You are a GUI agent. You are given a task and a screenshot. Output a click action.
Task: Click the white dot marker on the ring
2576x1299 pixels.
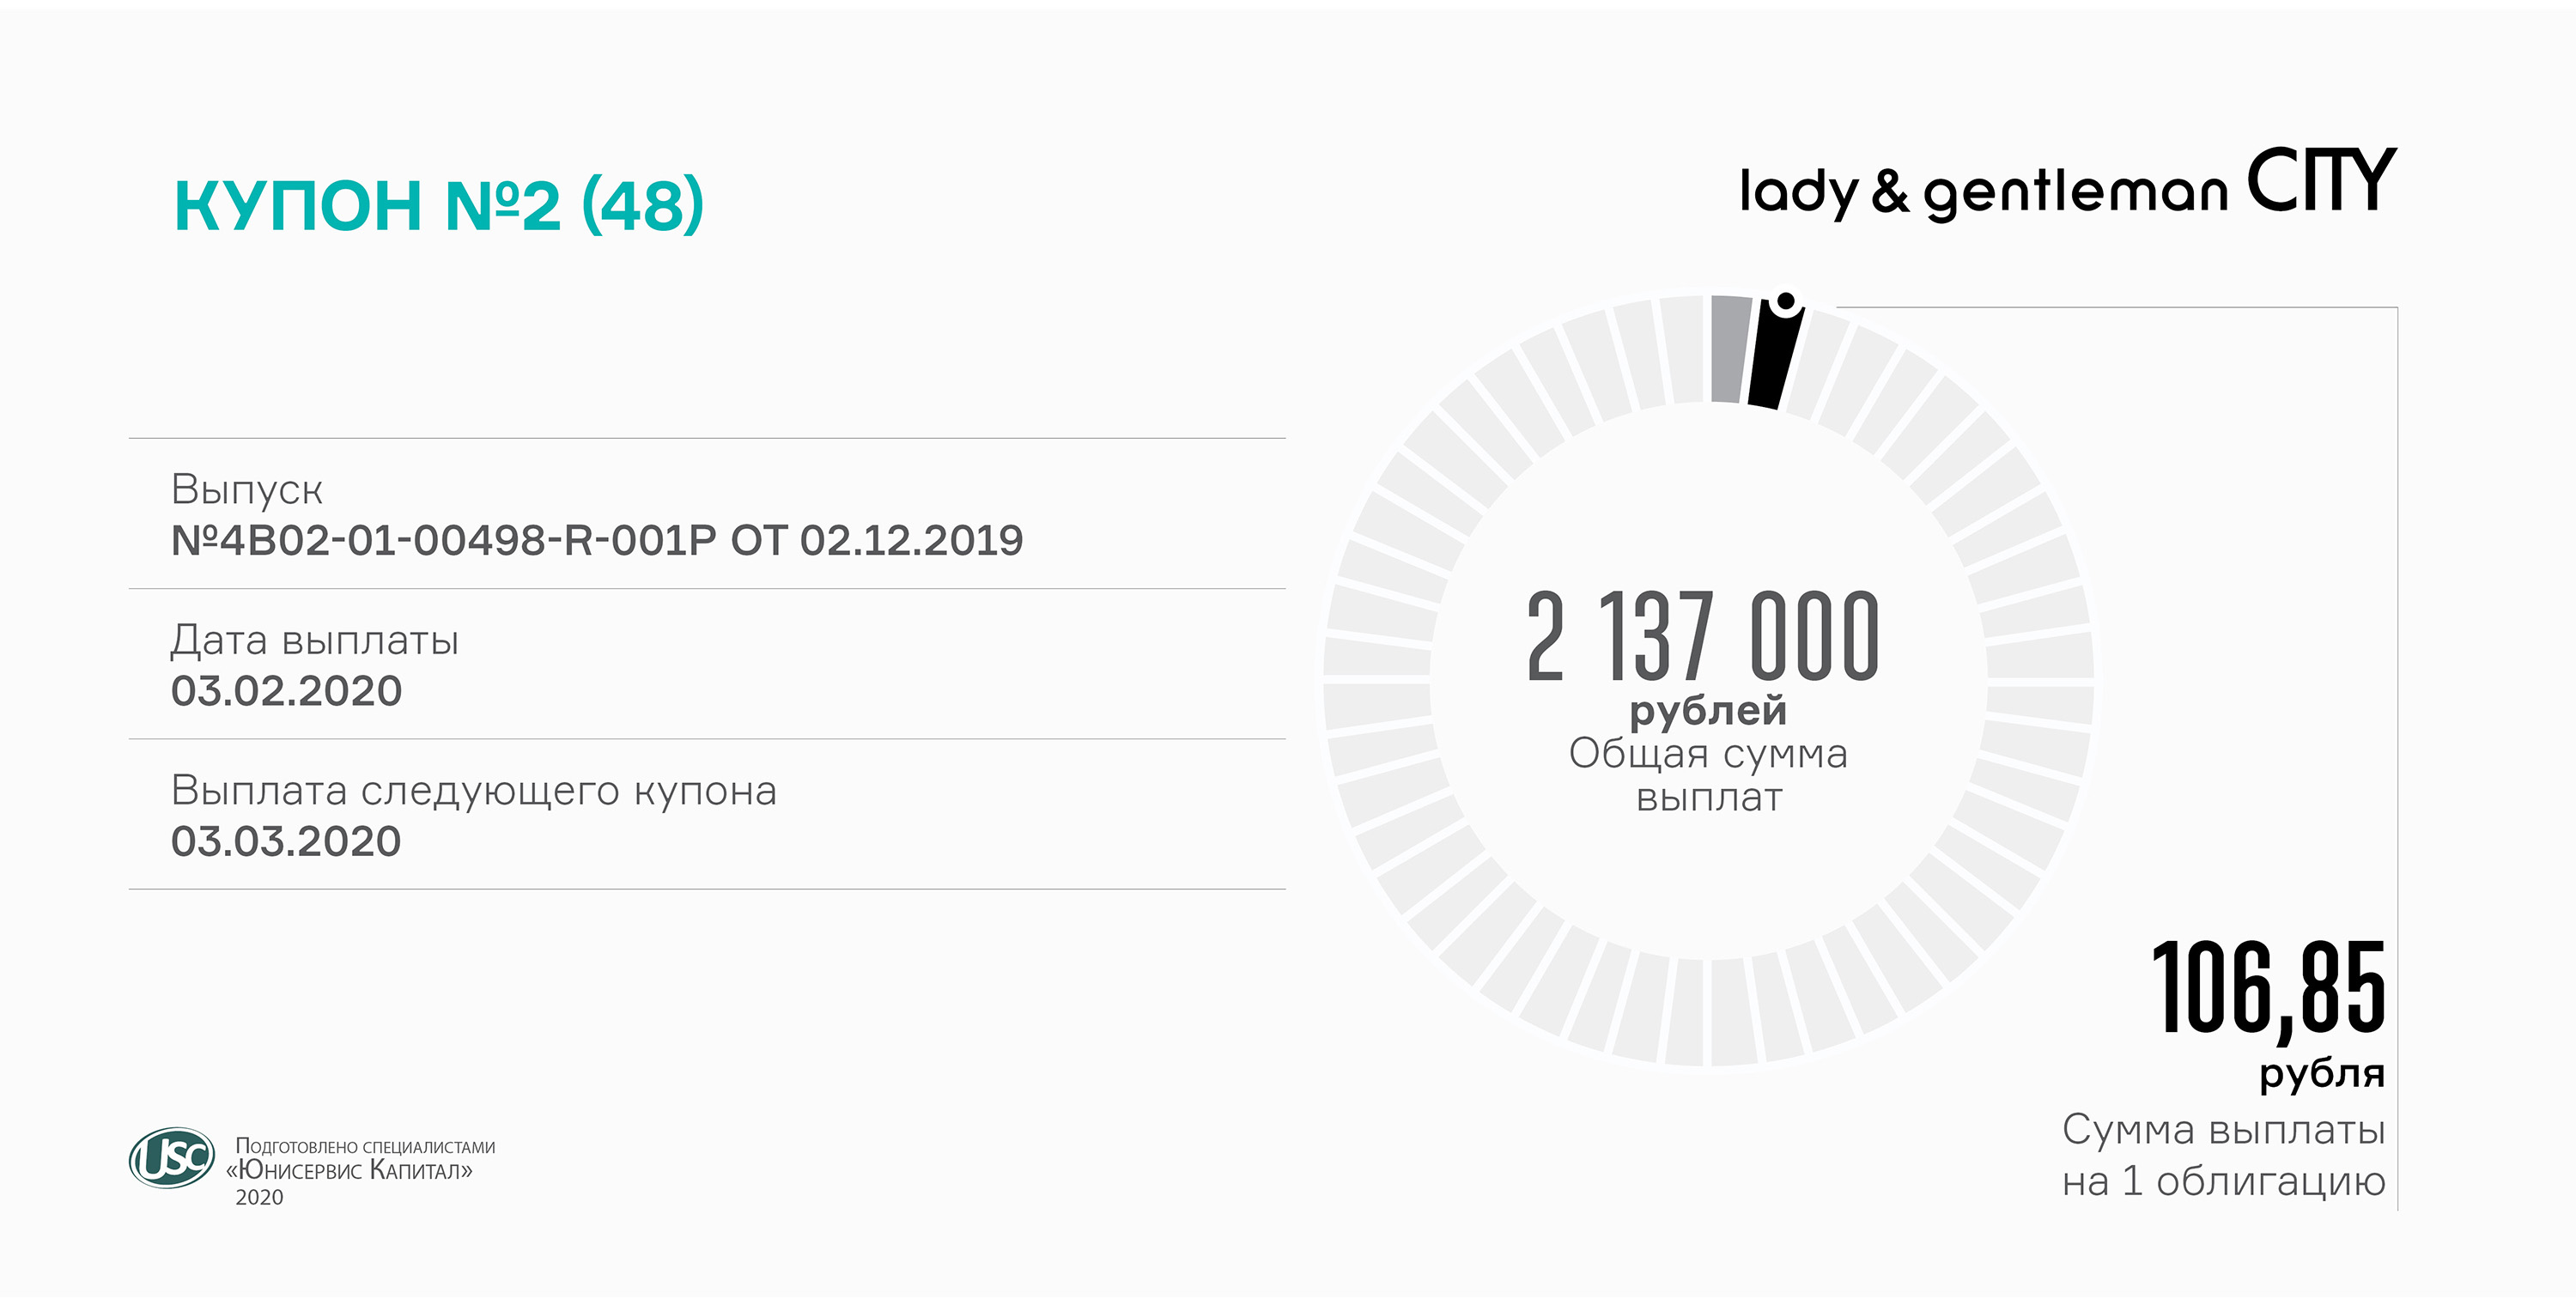coord(1785,301)
